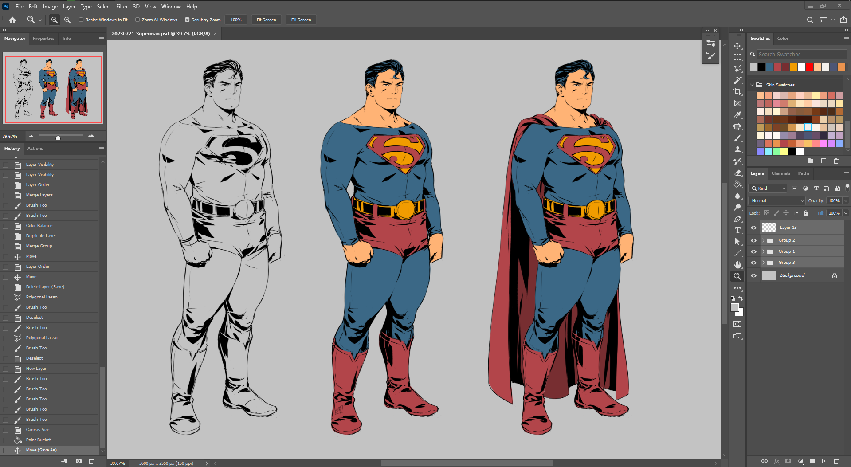Pick the Polygonal Lasso tool in toolbar
Image resolution: width=851 pixels, height=467 pixels.
737,69
